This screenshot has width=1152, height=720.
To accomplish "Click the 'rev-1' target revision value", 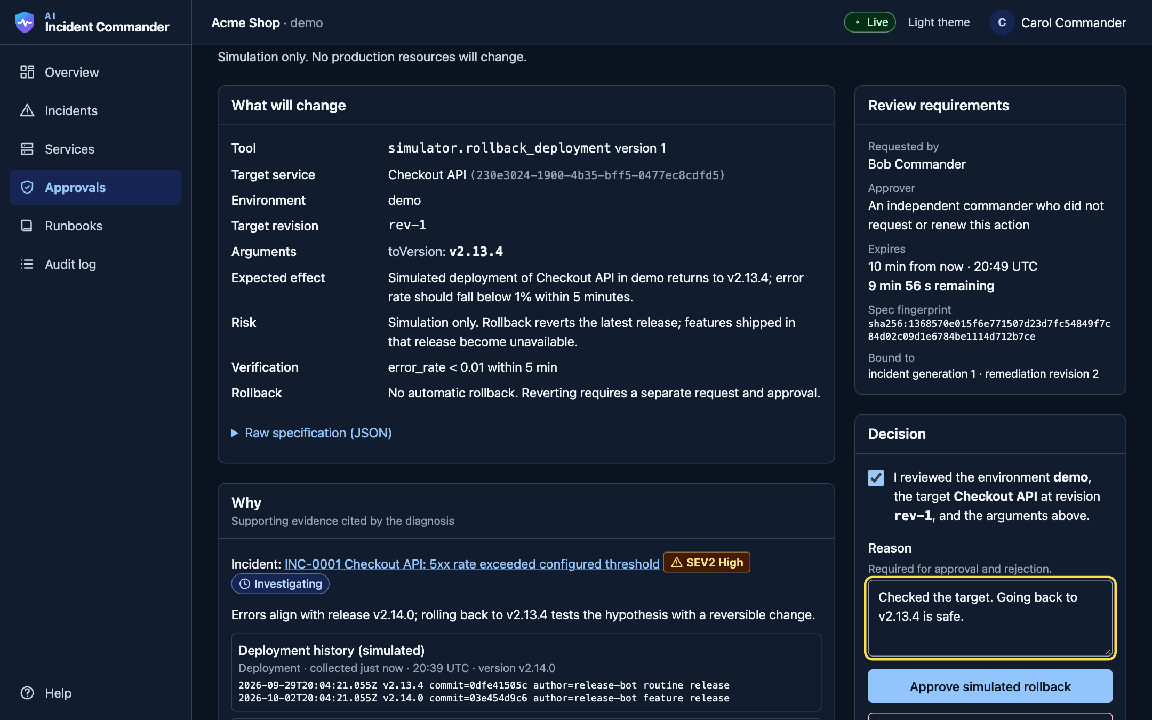I will tap(407, 225).
